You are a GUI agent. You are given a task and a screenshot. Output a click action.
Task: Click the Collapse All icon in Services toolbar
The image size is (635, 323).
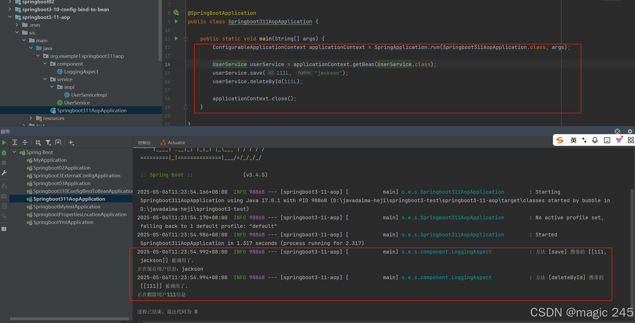pyautogui.click(x=25, y=142)
